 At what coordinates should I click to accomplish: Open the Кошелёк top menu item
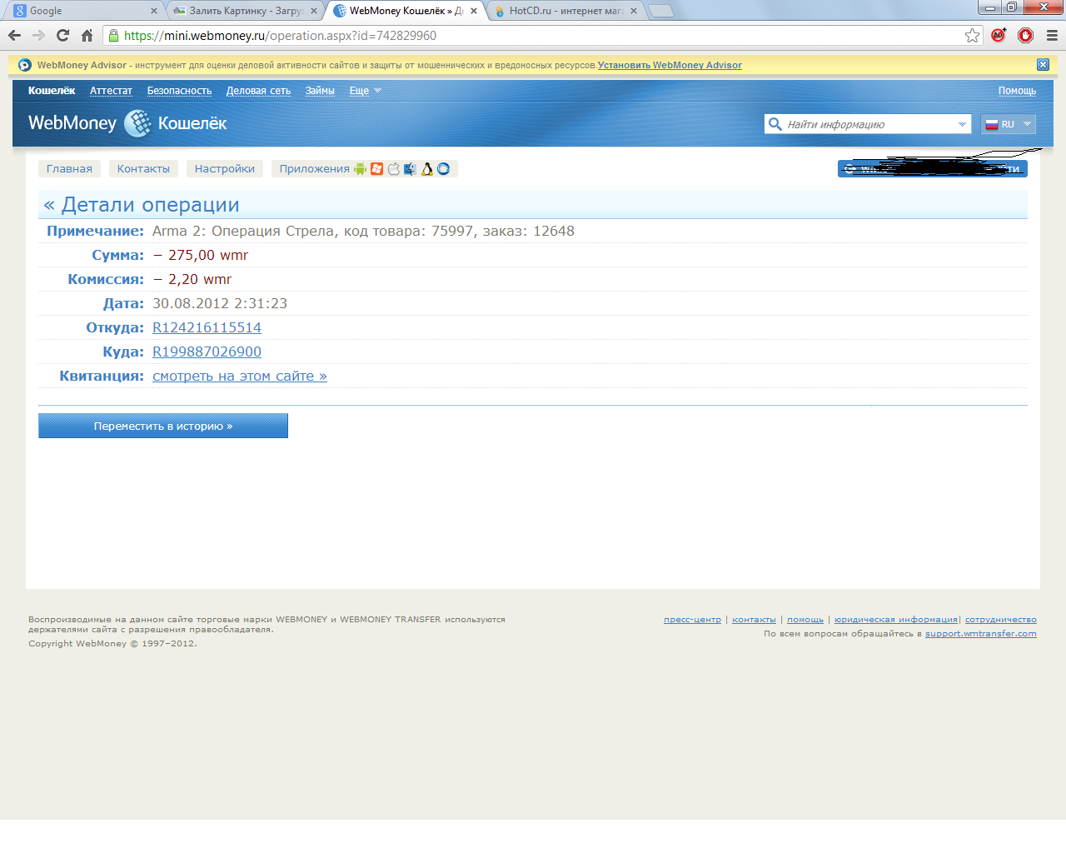click(x=52, y=91)
